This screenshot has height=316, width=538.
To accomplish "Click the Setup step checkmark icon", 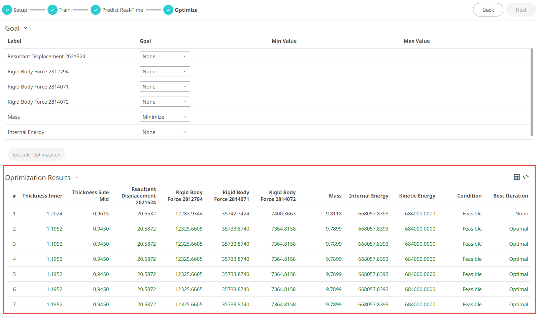I will click(7, 10).
